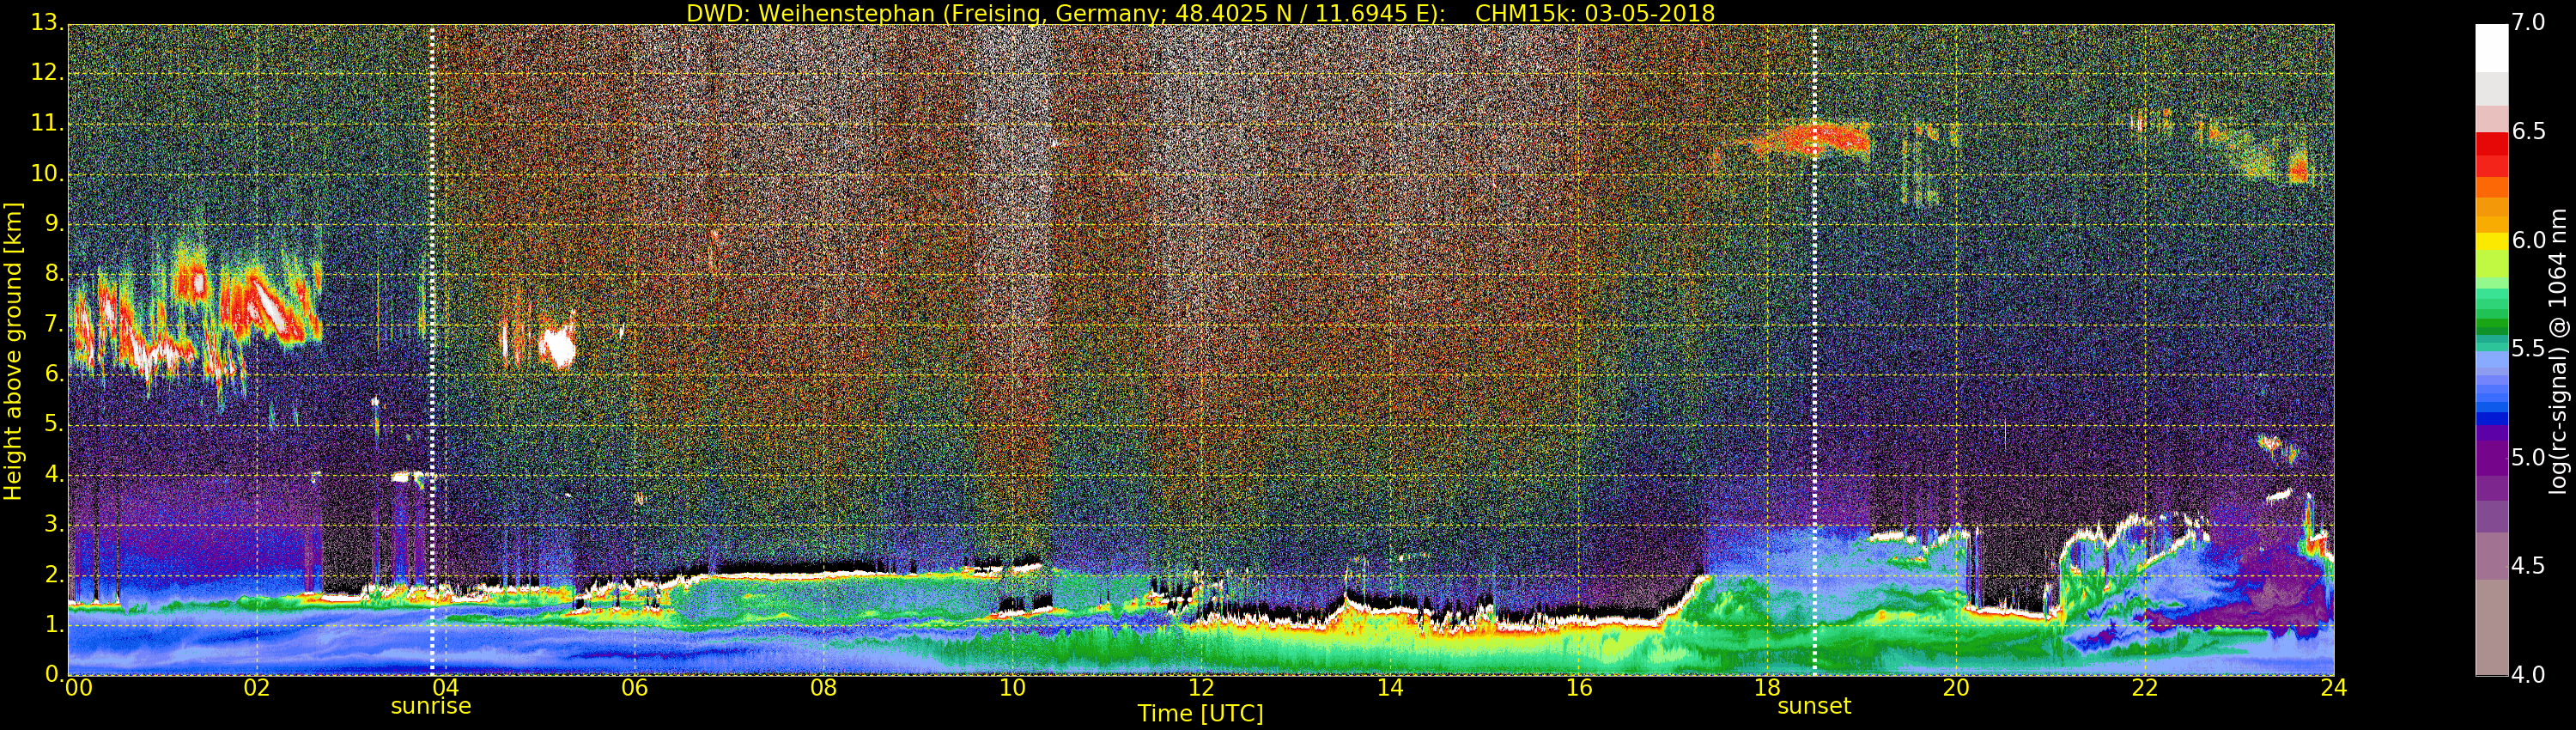Click the '3.' height axis tick label
The width and height of the screenshot is (2576, 730).
(x=54, y=524)
